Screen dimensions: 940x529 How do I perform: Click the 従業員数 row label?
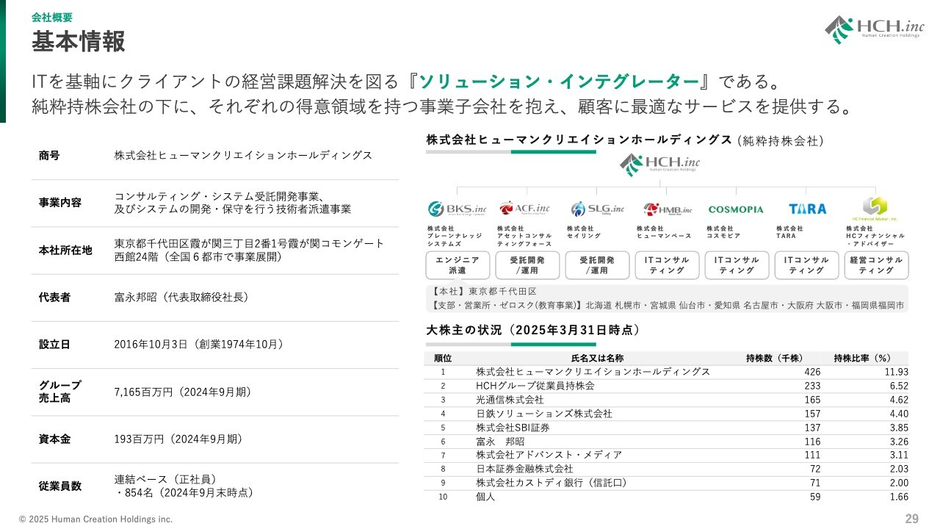point(59,486)
